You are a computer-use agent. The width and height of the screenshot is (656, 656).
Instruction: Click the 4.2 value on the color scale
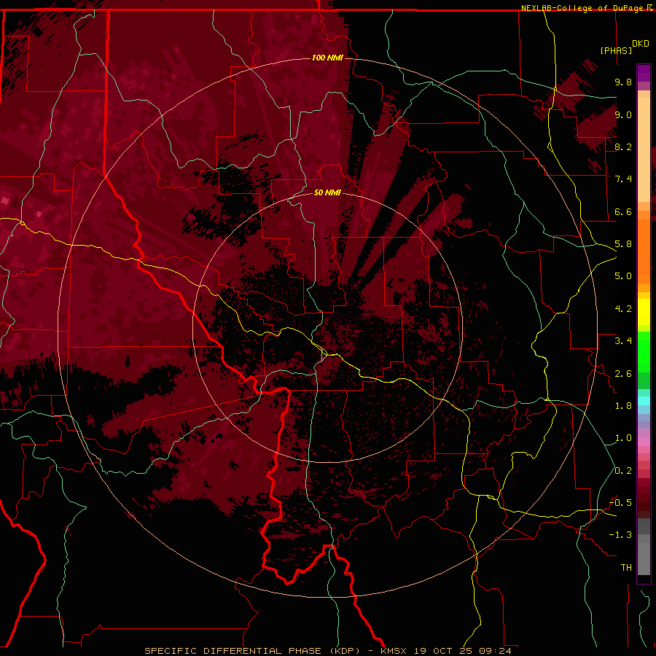(x=623, y=309)
